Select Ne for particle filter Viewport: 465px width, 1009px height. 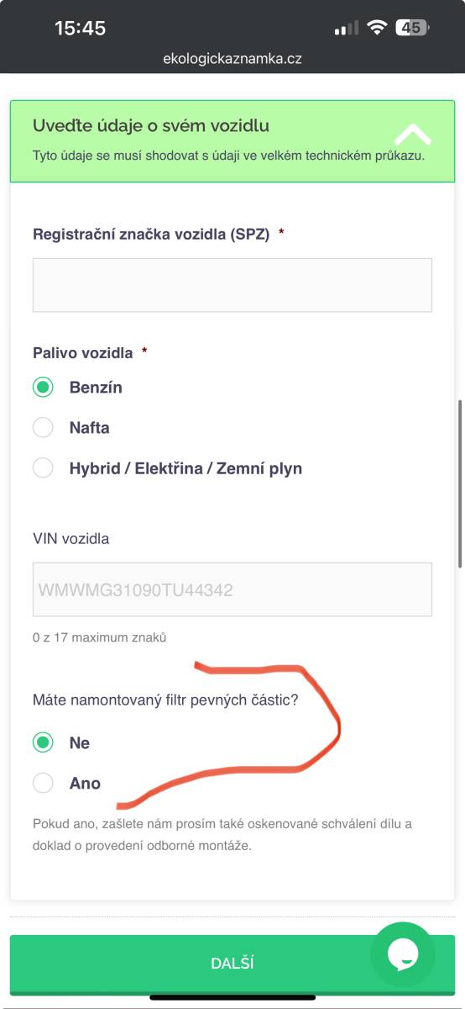pos(43,742)
